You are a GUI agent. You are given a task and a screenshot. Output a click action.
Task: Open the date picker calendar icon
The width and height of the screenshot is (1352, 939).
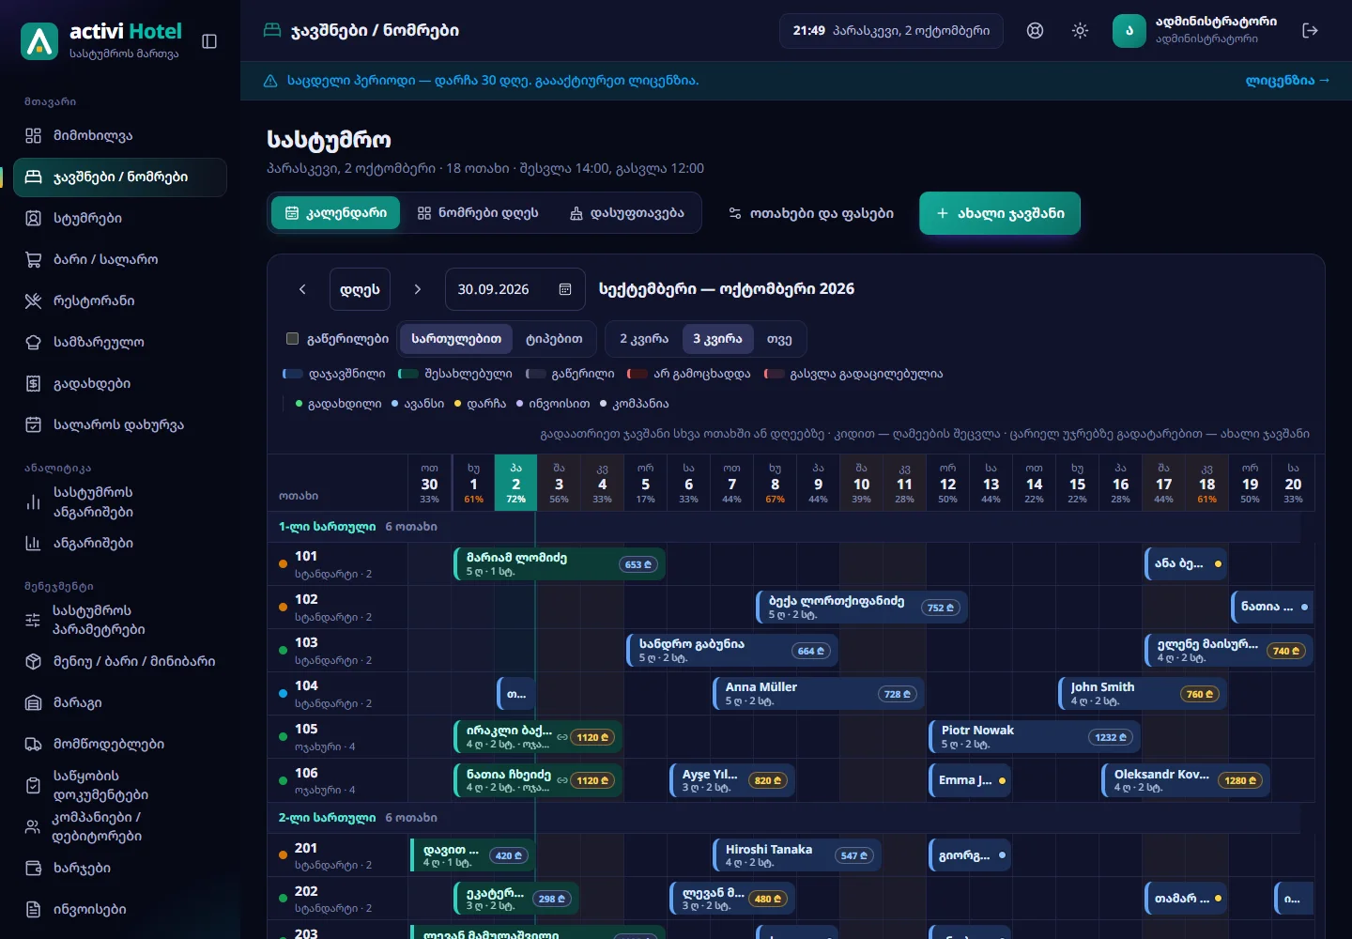(565, 289)
